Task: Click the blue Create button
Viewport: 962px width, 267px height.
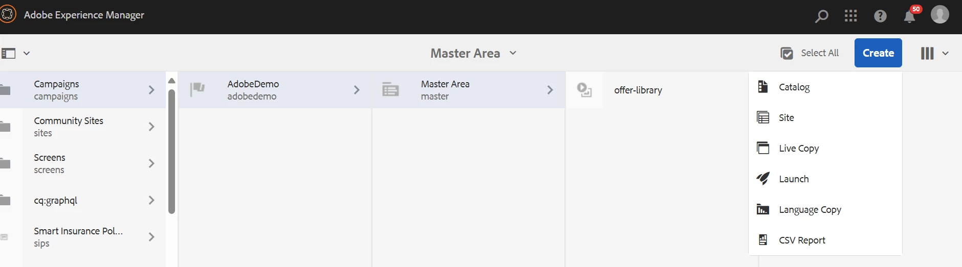Action: 878,53
